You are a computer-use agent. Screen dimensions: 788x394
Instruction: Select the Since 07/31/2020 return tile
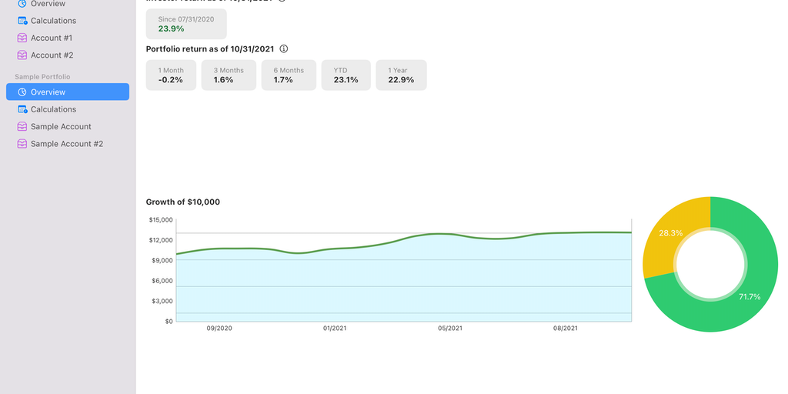click(186, 24)
